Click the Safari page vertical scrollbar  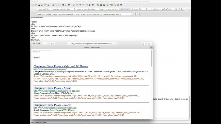pyautogui.click(x=152, y=58)
